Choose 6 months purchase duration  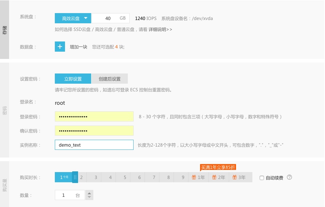tap(139, 178)
